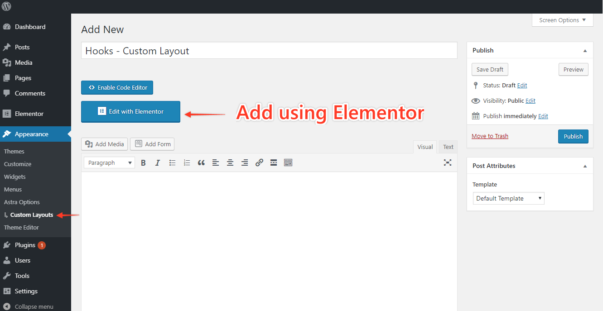Open the Media menu
This screenshot has width=603, height=311.
(x=35, y=62)
